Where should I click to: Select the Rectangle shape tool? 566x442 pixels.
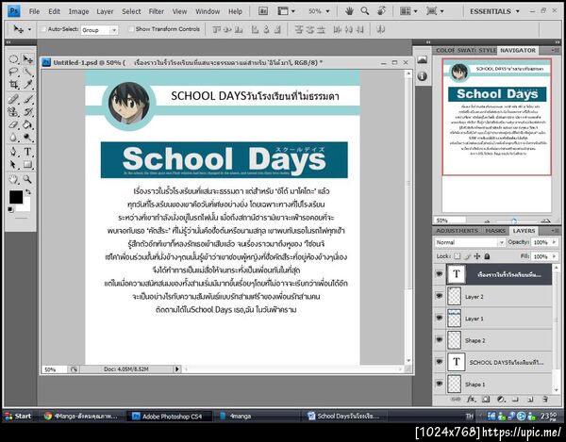tap(27, 165)
